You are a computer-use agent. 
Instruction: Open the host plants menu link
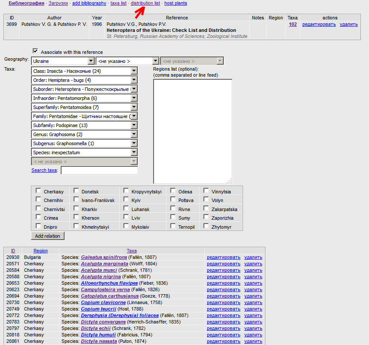click(175, 3)
